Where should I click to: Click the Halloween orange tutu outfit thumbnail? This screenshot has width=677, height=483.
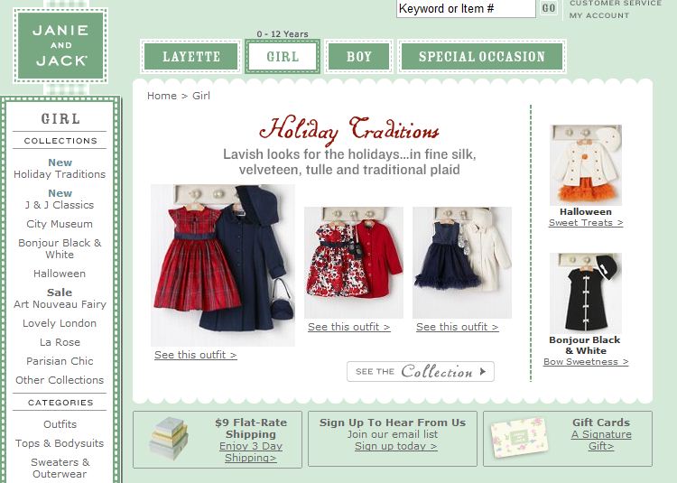(x=586, y=165)
